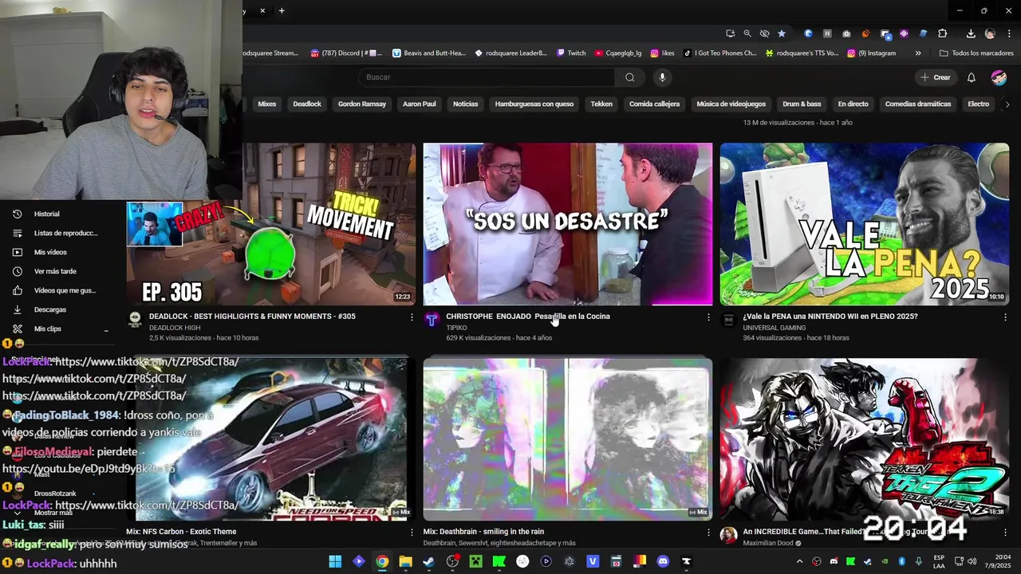Click into the Buscar search field
Image resolution: width=1021 pixels, height=574 pixels.
(487, 77)
